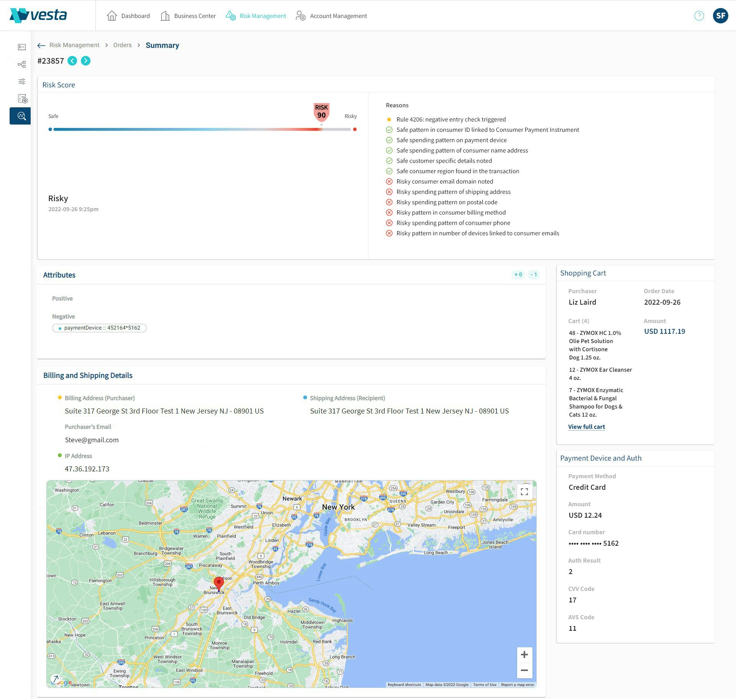
Task: Click the View full cart link
Action: (586, 427)
